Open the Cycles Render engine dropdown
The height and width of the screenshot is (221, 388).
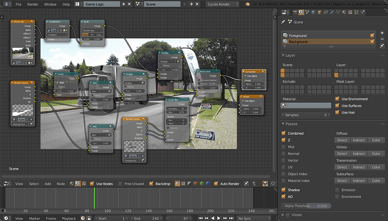[222, 4]
